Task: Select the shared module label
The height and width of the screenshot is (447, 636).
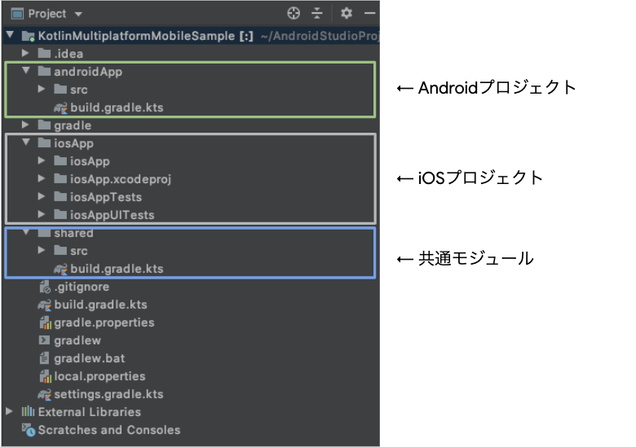Action: coord(73,233)
